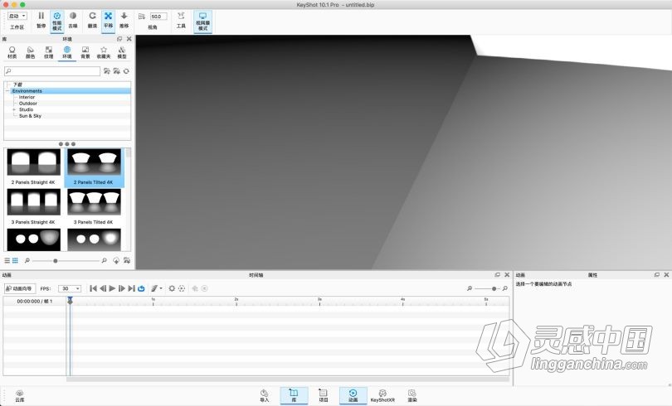Toggle Presentation Mode monitor button

[x=202, y=22]
